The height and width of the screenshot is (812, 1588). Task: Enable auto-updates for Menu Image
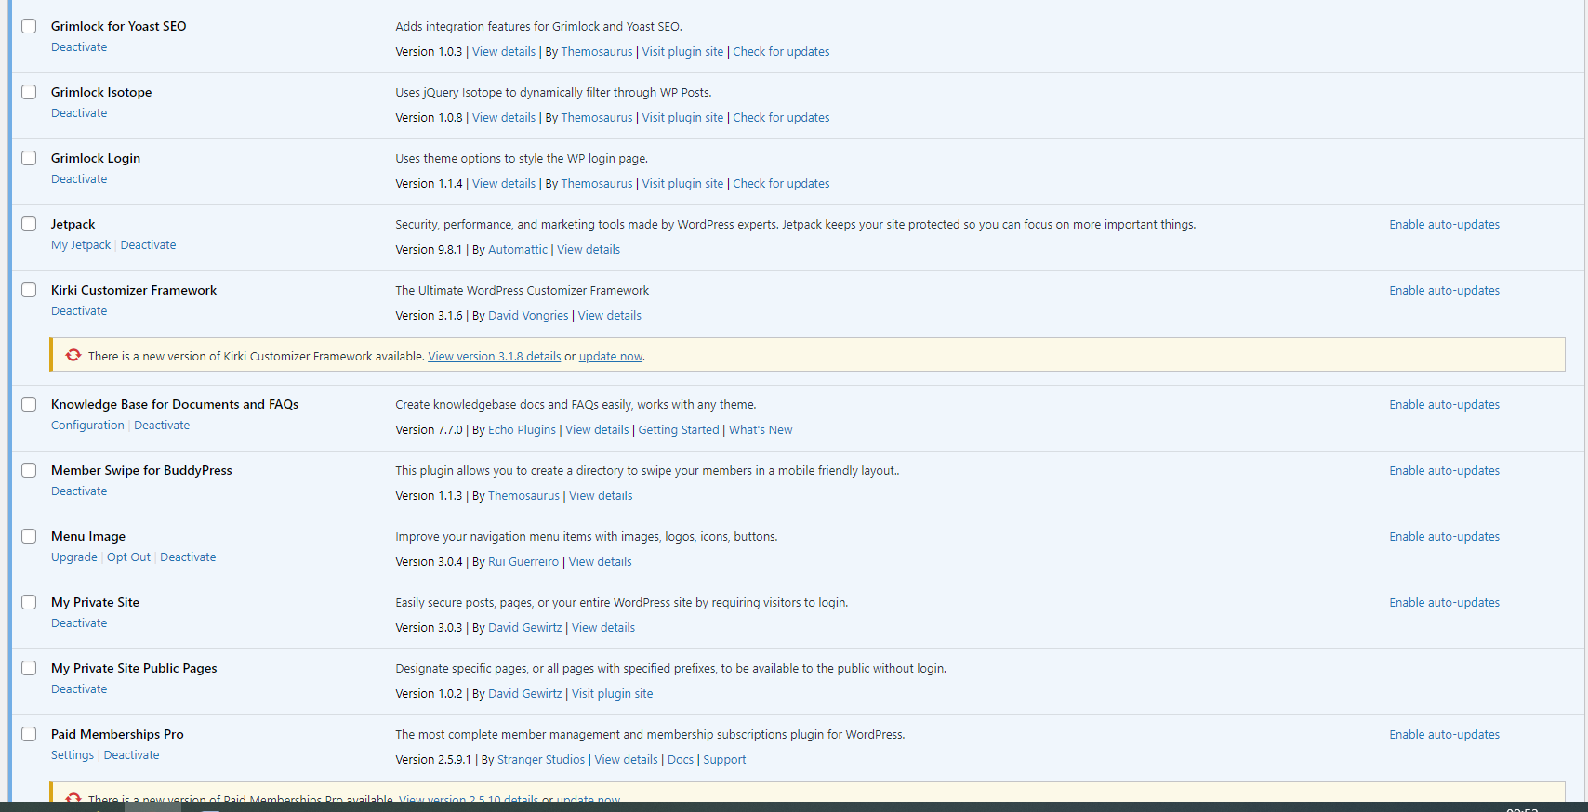click(1444, 537)
